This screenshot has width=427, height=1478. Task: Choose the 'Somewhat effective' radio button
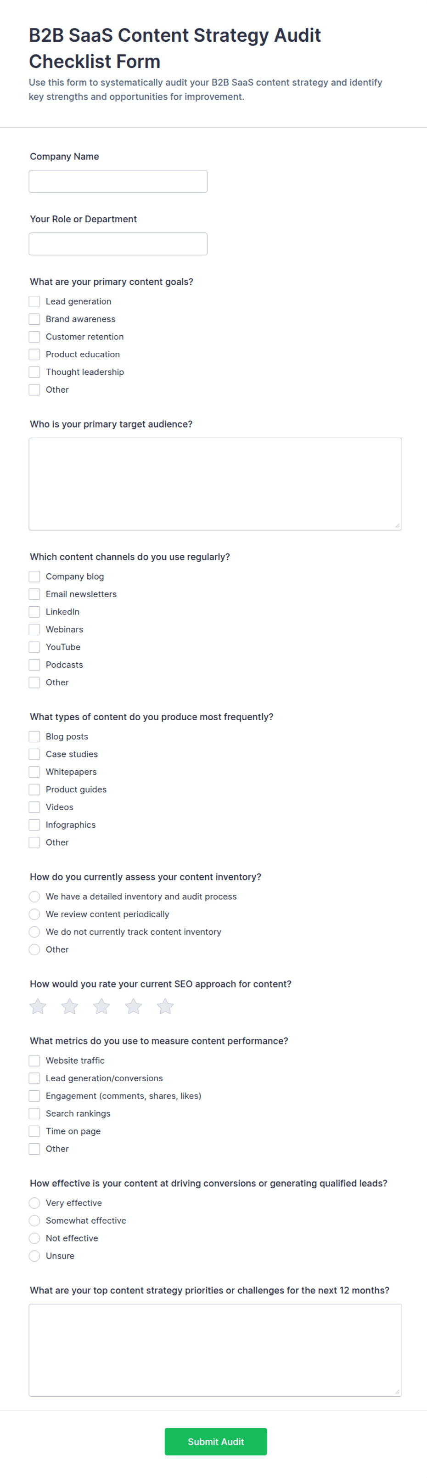[x=34, y=1220]
